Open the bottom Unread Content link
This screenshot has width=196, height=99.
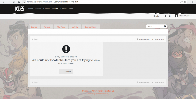pyautogui.click(x=143, y=82)
